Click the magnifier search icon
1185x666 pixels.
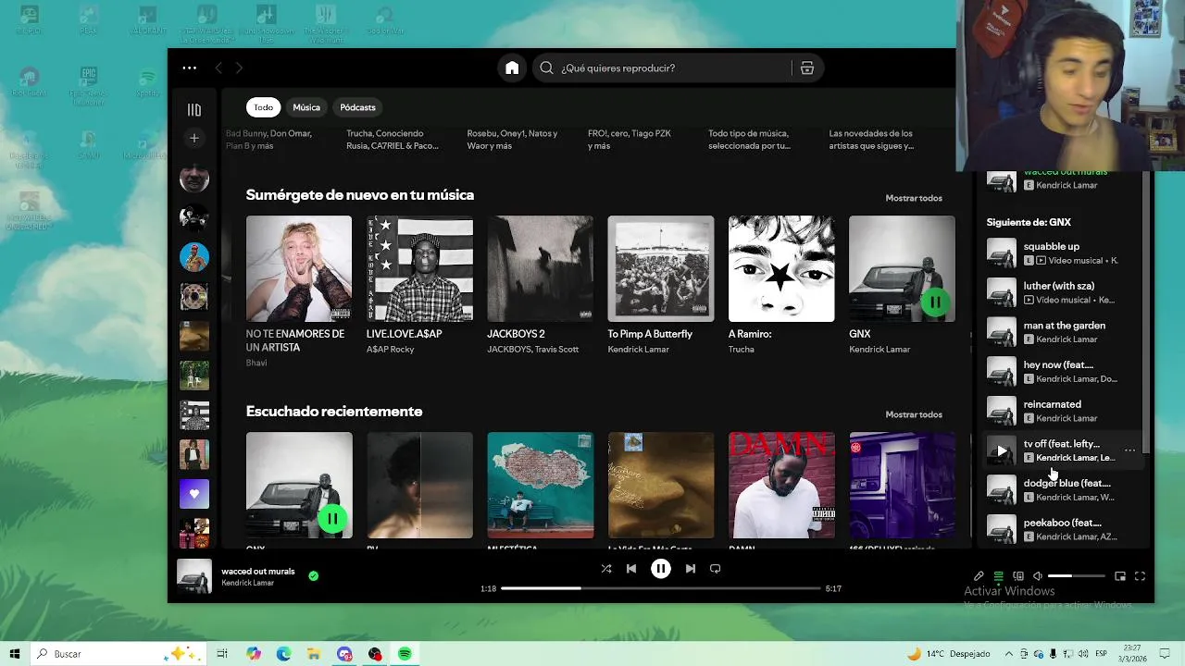pyautogui.click(x=546, y=68)
